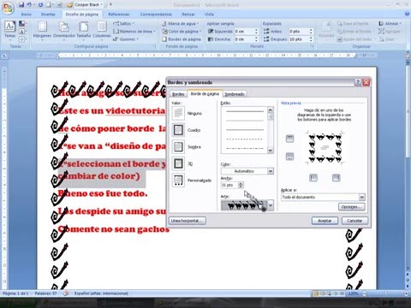The width and height of the screenshot is (411, 308).
Task: Open the Tamaño paper size menu
Action: (84, 30)
